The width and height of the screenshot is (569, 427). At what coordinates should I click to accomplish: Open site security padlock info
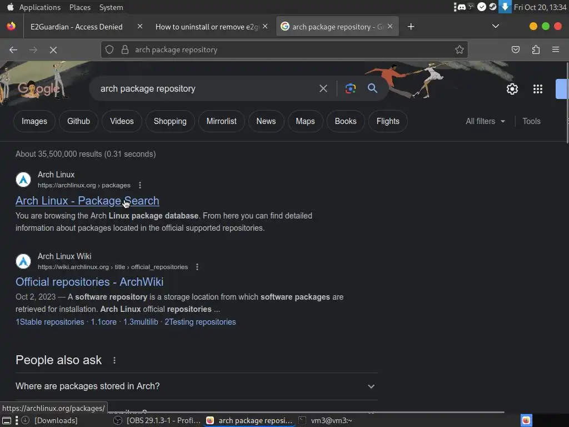coord(125,49)
